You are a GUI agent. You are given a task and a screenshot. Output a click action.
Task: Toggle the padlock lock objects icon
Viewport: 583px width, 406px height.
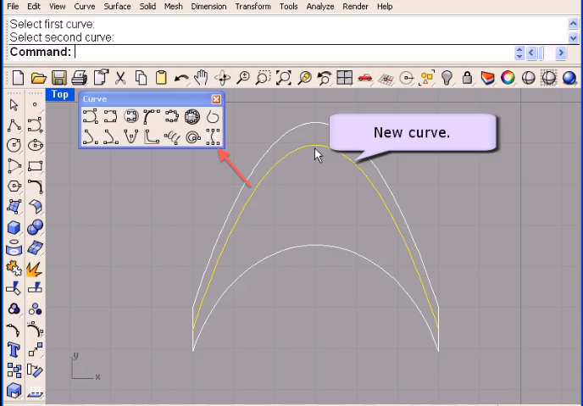(468, 78)
